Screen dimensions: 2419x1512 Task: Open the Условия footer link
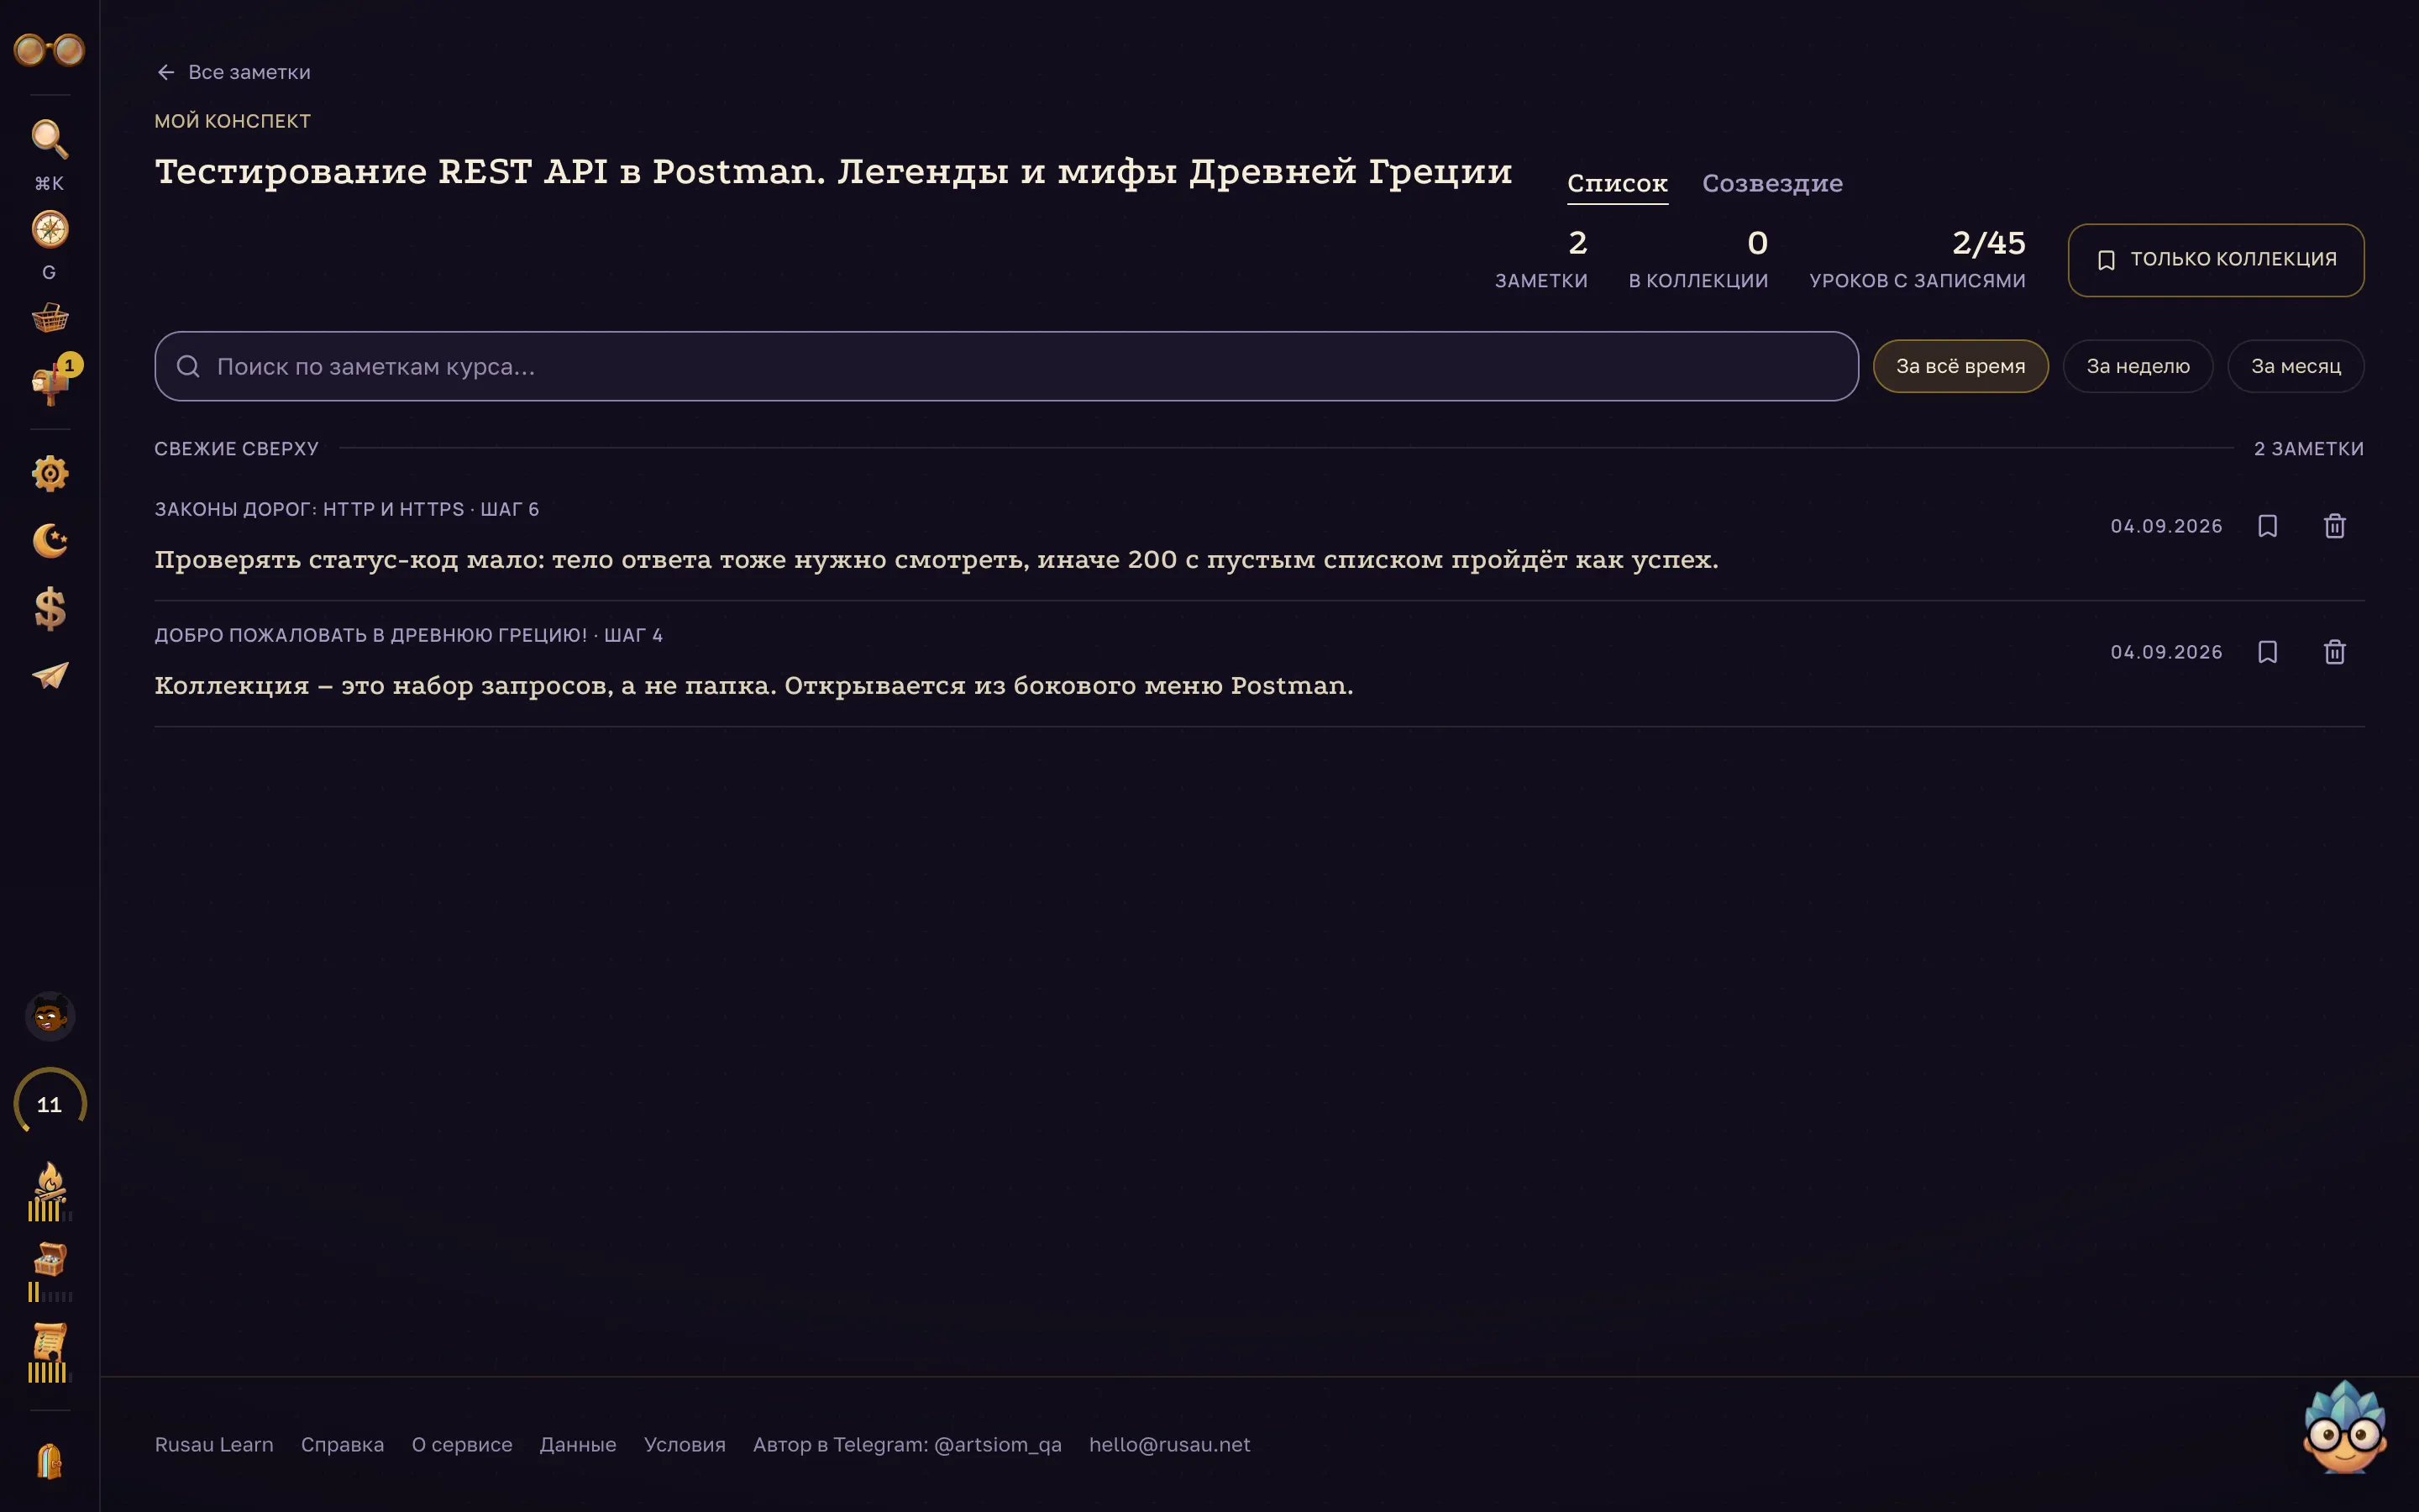[685, 1444]
